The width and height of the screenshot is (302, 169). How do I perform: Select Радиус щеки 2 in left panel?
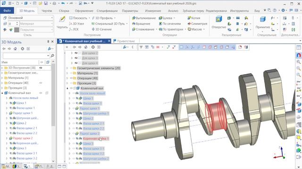click(x=23, y=138)
